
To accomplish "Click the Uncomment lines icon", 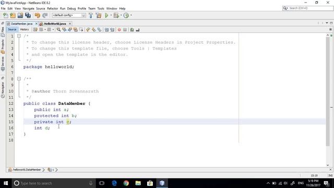I will (x=138, y=30).
